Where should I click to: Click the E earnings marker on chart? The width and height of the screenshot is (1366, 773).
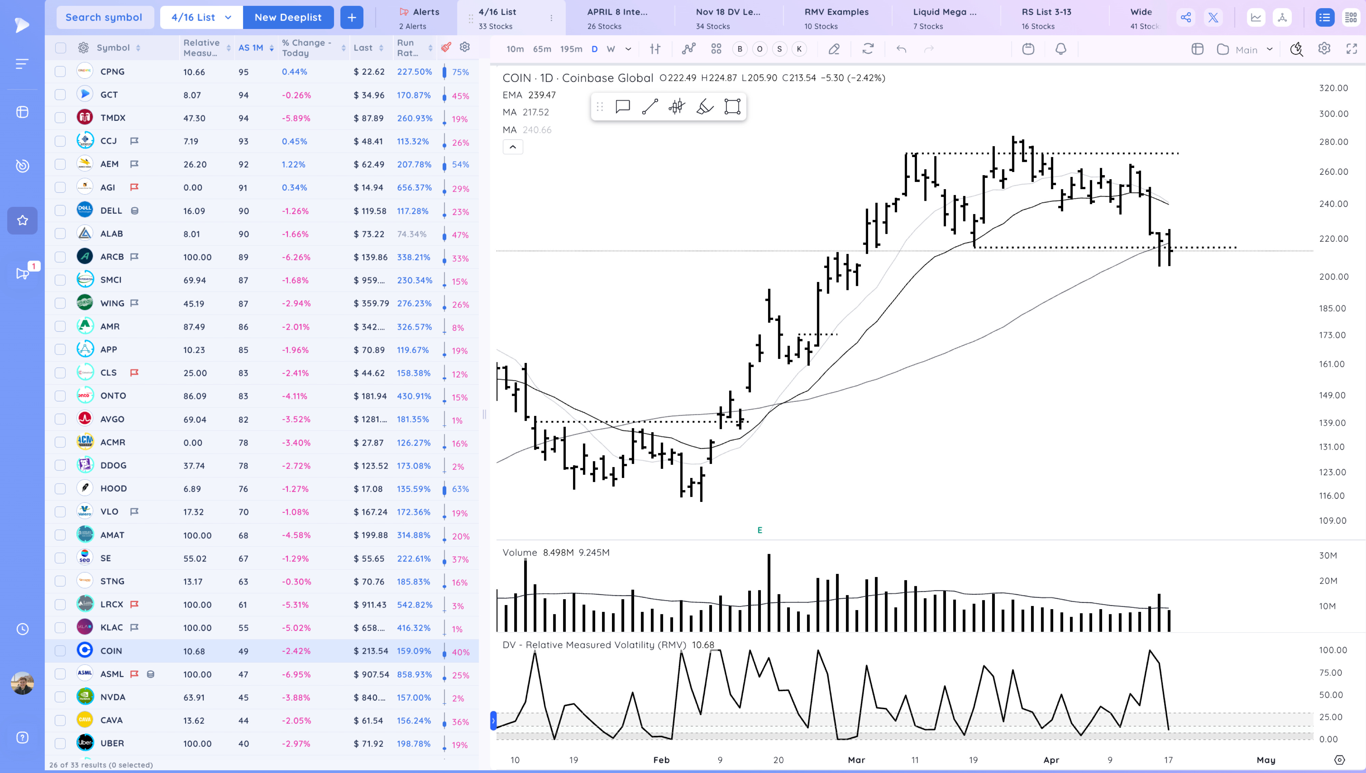coord(759,530)
